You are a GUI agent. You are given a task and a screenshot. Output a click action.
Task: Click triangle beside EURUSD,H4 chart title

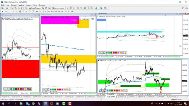tap(3, 18)
